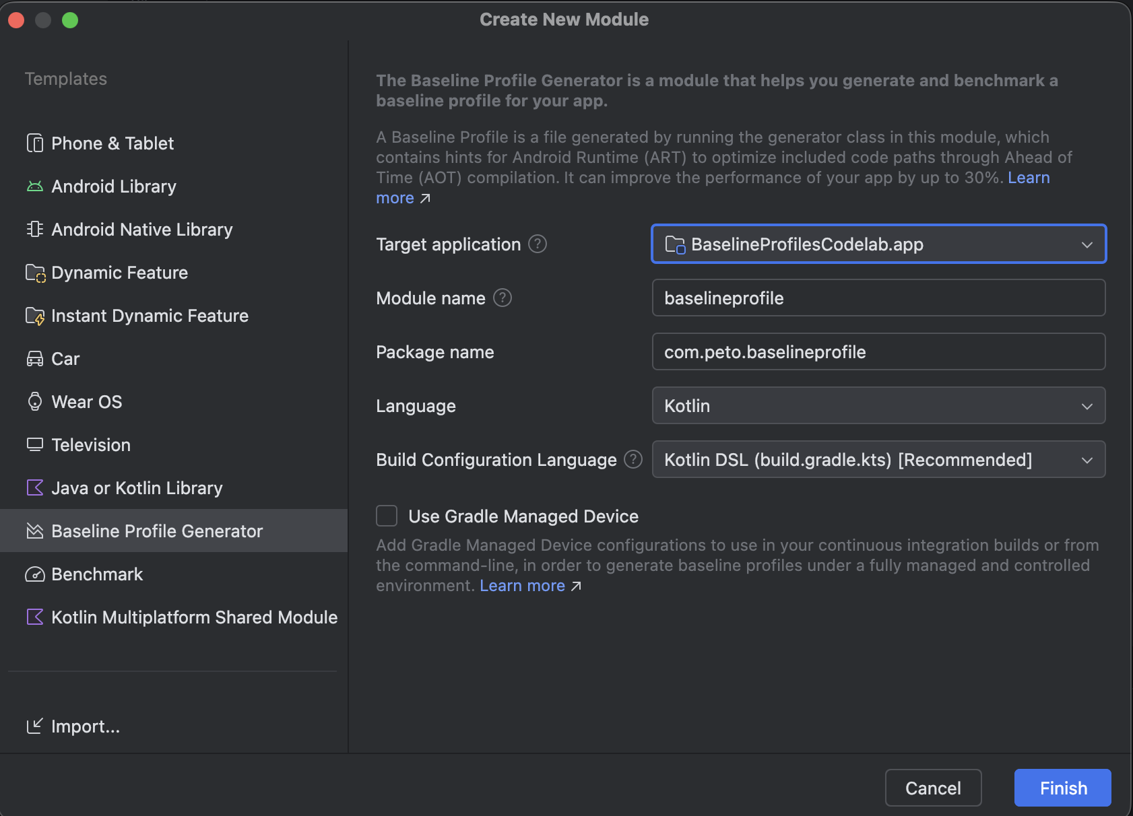Screen dimensions: 1133x816
Task: Show help for Module name field
Action: tap(503, 298)
